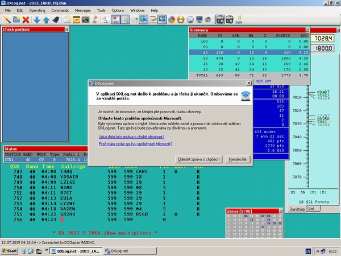Close the Check partials panel
The height and width of the screenshot is (256, 341).
[x=66, y=29]
